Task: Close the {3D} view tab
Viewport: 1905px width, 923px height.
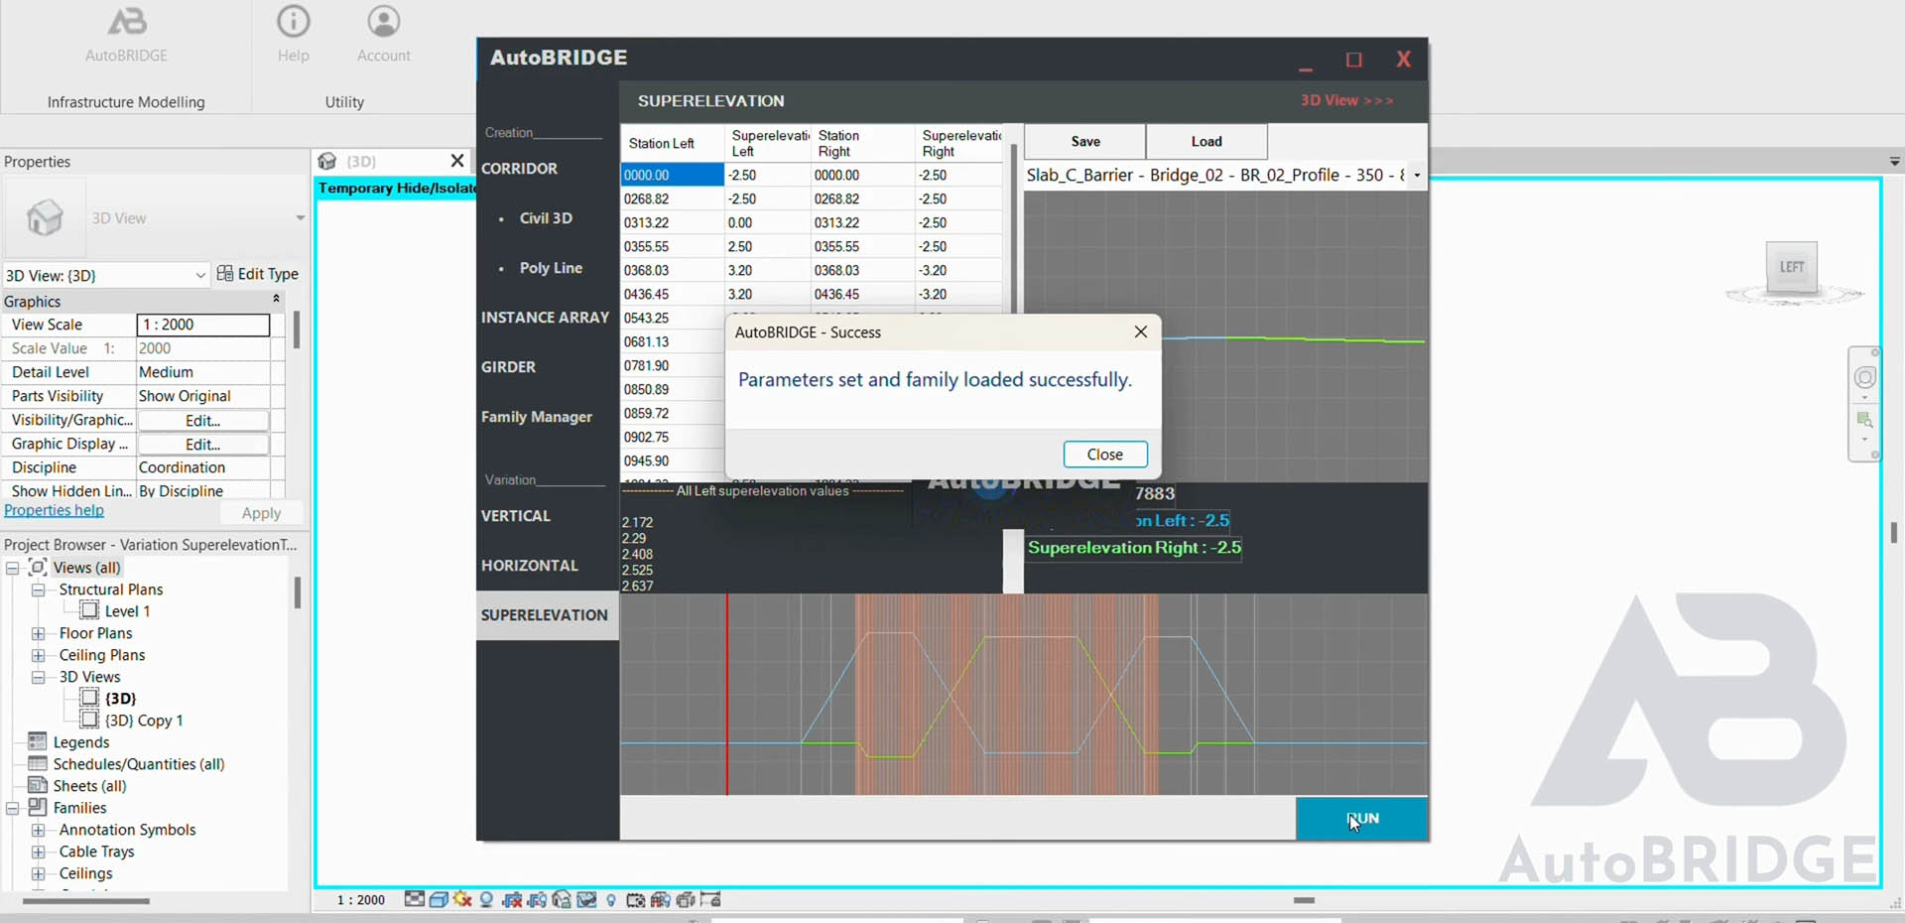Action: pos(457,161)
